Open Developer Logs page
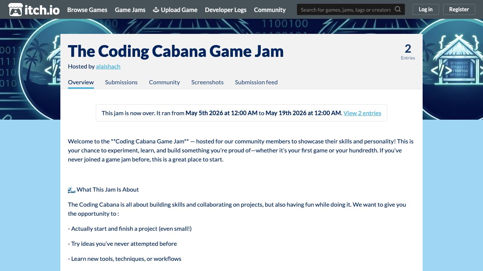 point(226,10)
